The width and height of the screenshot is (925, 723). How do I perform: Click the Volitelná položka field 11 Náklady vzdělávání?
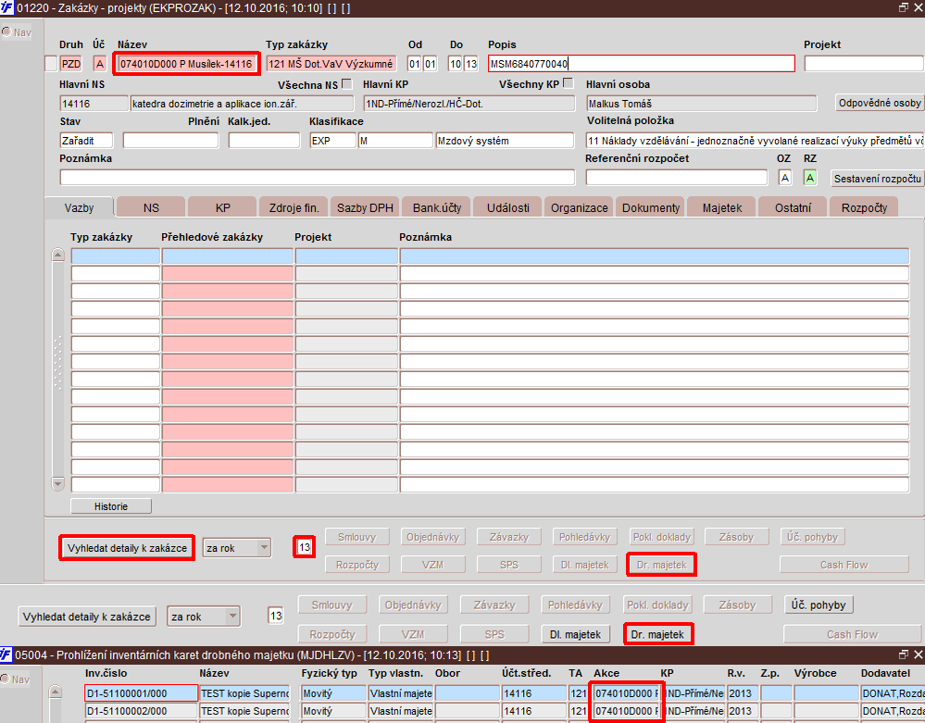[755, 141]
